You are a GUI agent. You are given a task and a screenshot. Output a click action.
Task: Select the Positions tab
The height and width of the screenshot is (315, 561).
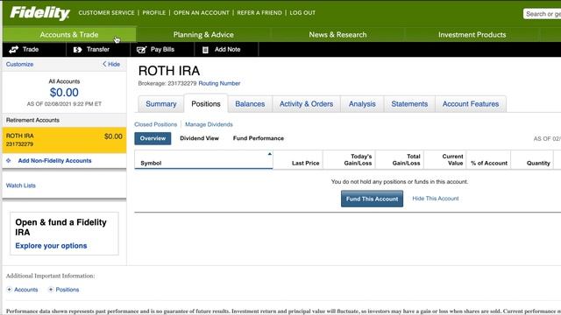[x=206, y=104]
